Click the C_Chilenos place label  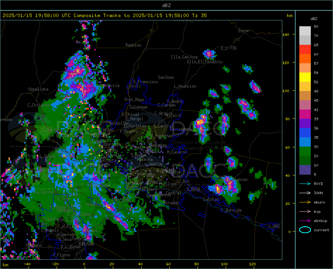pyautogui.click(x=38, y=105)
